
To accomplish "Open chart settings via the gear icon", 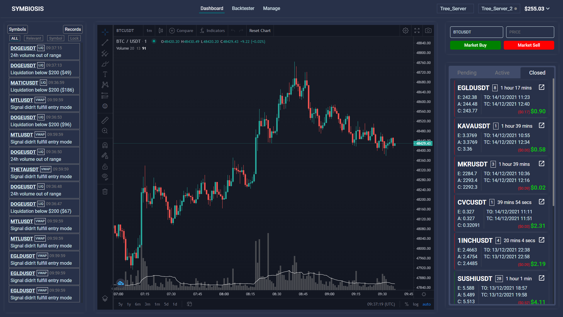I will click(x=406, y=31).
